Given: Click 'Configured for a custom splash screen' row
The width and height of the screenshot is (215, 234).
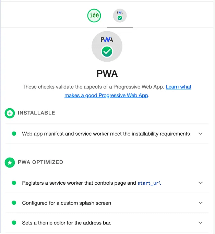Looking at the screenshot, I should [67, 203].
